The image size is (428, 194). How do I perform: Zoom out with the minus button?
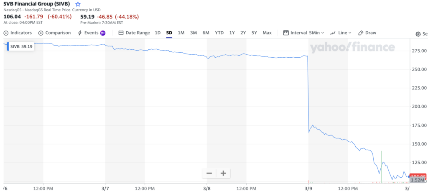click(x=209, y=173)
